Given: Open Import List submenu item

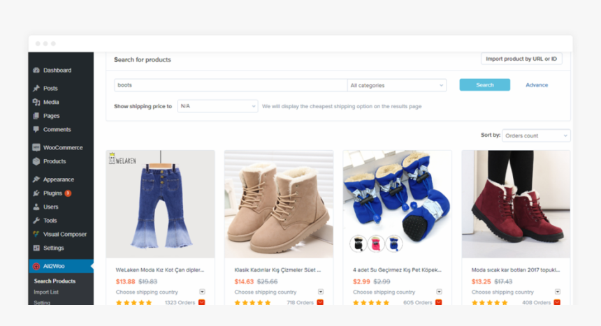Looking at the screenshot, I should coord(46,292).
